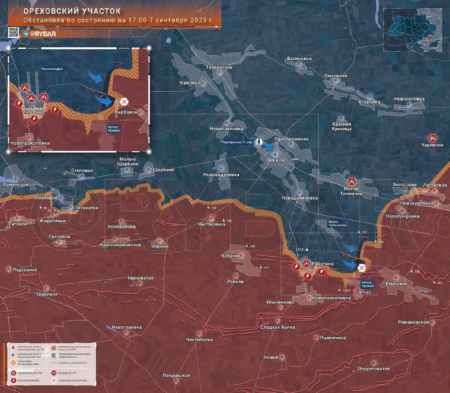Image resolution: width=450 pixels, height=393 pixels.
Task: Select the legend's артобстрелы ВС РФ icon
Action: [13, 373]
